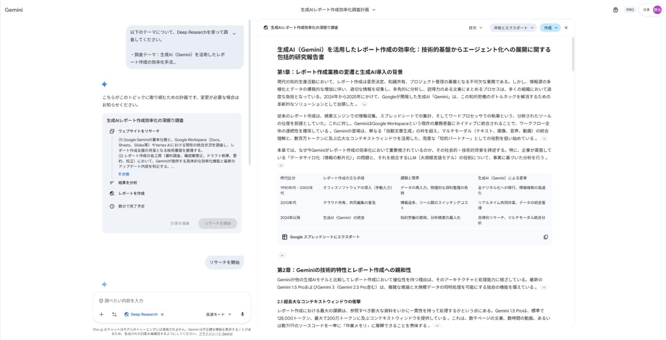Disable Deep Research by clicking its X
666x340 pixels.
pos(162,314)
